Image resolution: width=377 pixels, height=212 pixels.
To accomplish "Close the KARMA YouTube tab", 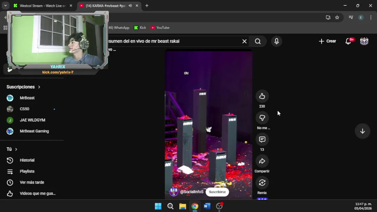I will (x=137, y=6).
